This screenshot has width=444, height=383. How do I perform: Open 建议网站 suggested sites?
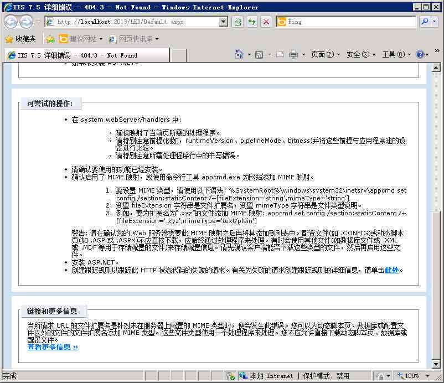(x=81, y=39)
